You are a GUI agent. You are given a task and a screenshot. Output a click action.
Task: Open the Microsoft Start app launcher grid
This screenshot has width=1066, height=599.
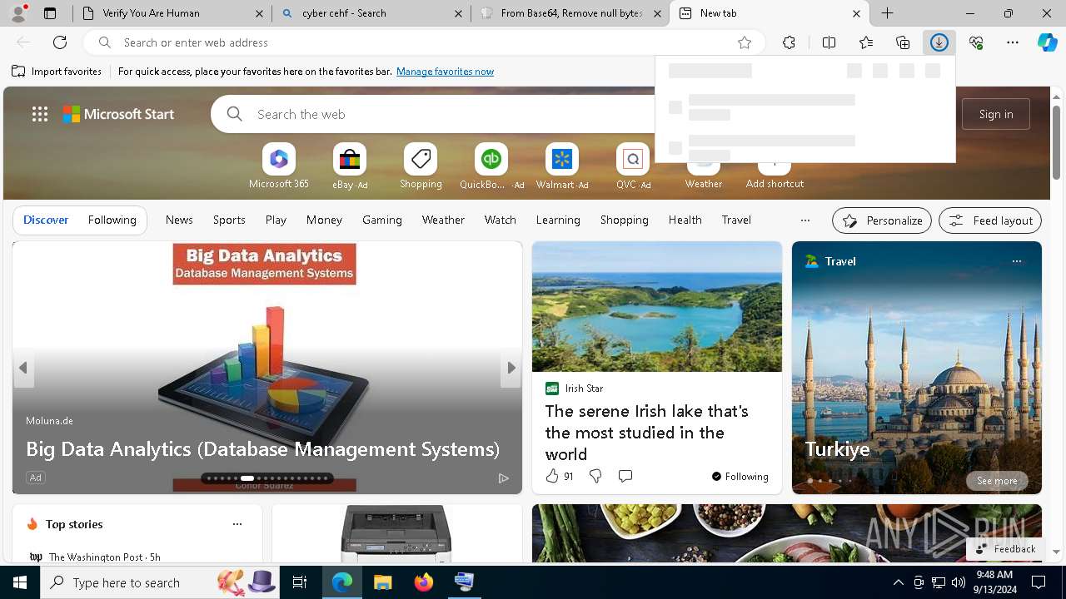click(40, 114)
